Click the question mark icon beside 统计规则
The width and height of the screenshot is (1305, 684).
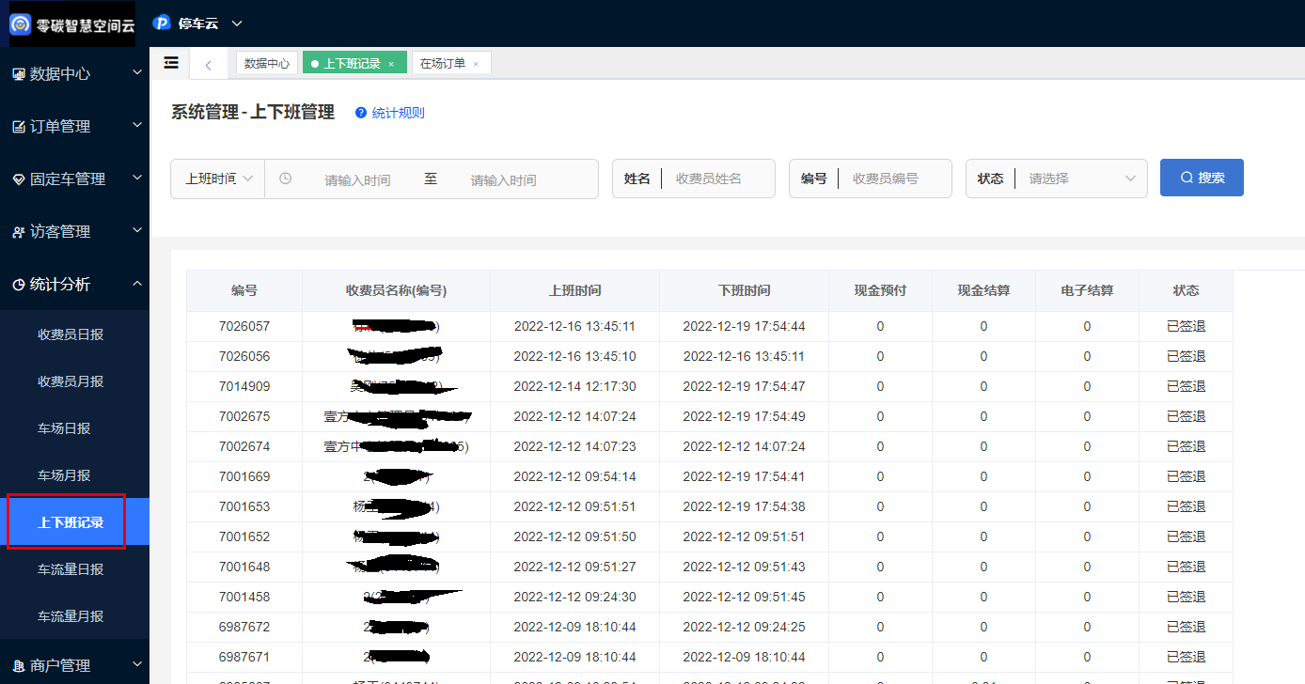point(360,113)
